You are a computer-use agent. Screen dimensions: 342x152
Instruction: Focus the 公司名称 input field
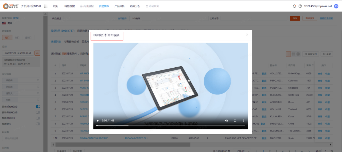pos(254,18)
